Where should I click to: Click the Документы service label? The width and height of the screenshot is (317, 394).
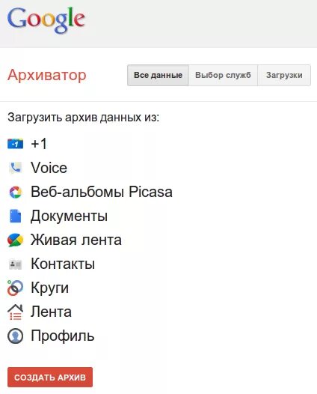click(x=70, y=216)
